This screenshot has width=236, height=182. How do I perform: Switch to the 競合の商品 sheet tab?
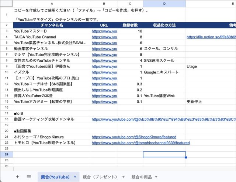point(142,177)
